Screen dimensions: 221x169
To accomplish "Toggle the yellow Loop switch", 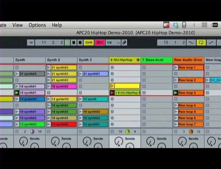I will pyautogui.click(x=201, y=43).
